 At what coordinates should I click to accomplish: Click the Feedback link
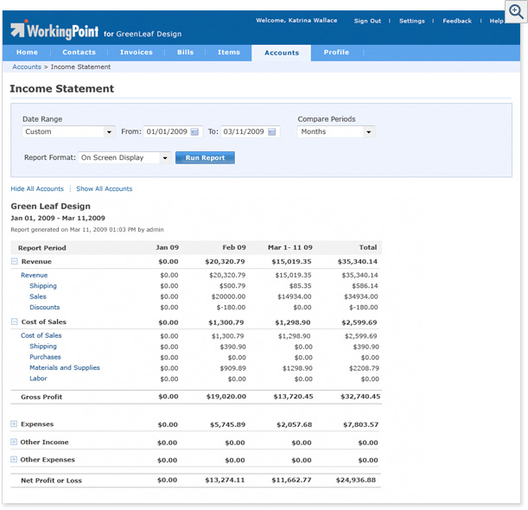(457, 21)
